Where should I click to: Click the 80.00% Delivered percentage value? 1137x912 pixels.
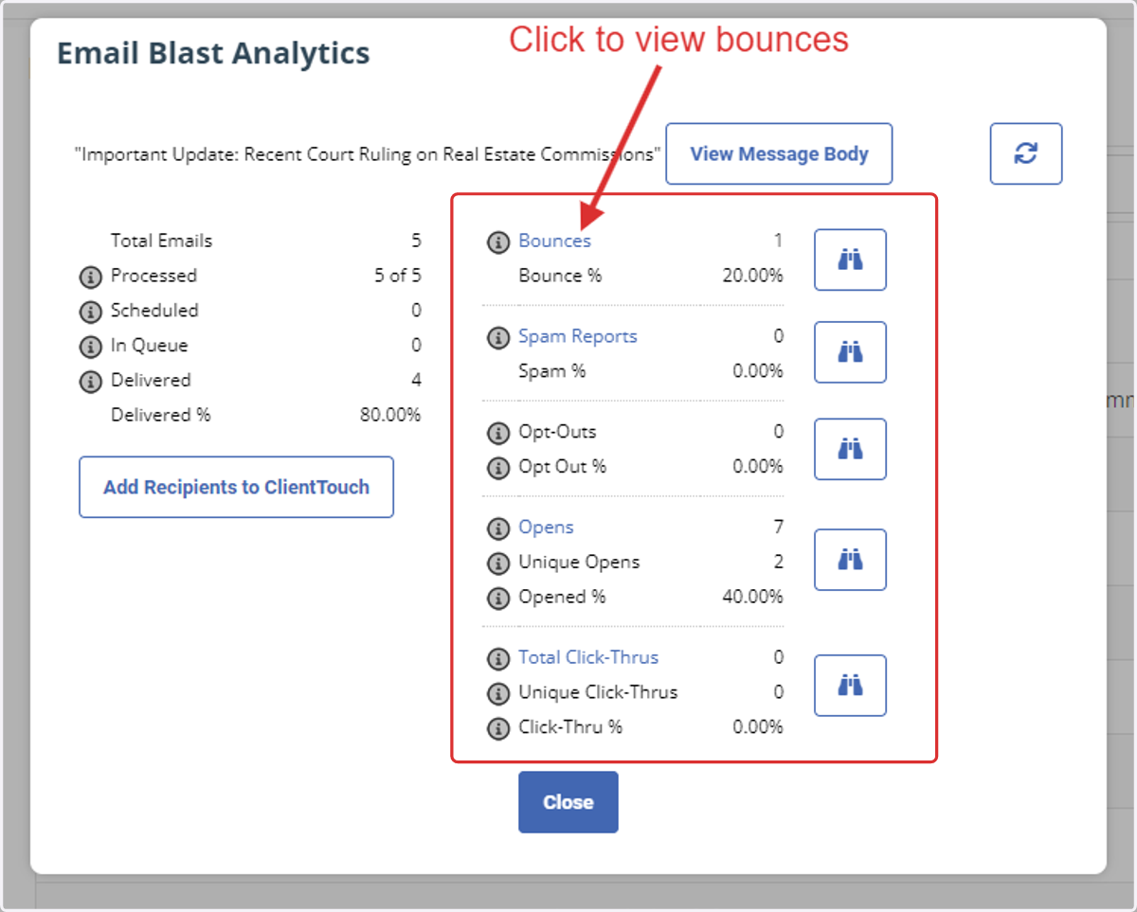pos(390,415)
